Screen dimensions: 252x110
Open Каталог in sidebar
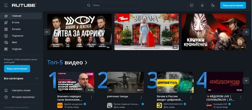click(x=21, y=29)
